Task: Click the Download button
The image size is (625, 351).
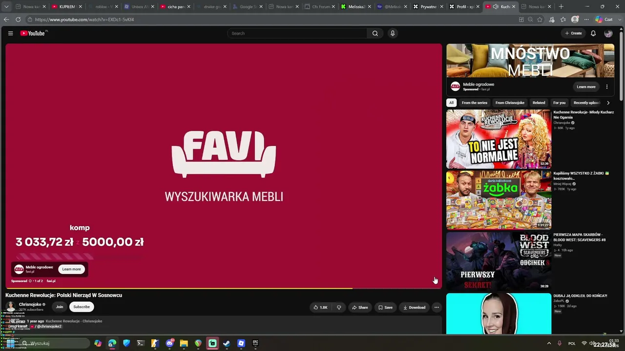Action: 414,308
